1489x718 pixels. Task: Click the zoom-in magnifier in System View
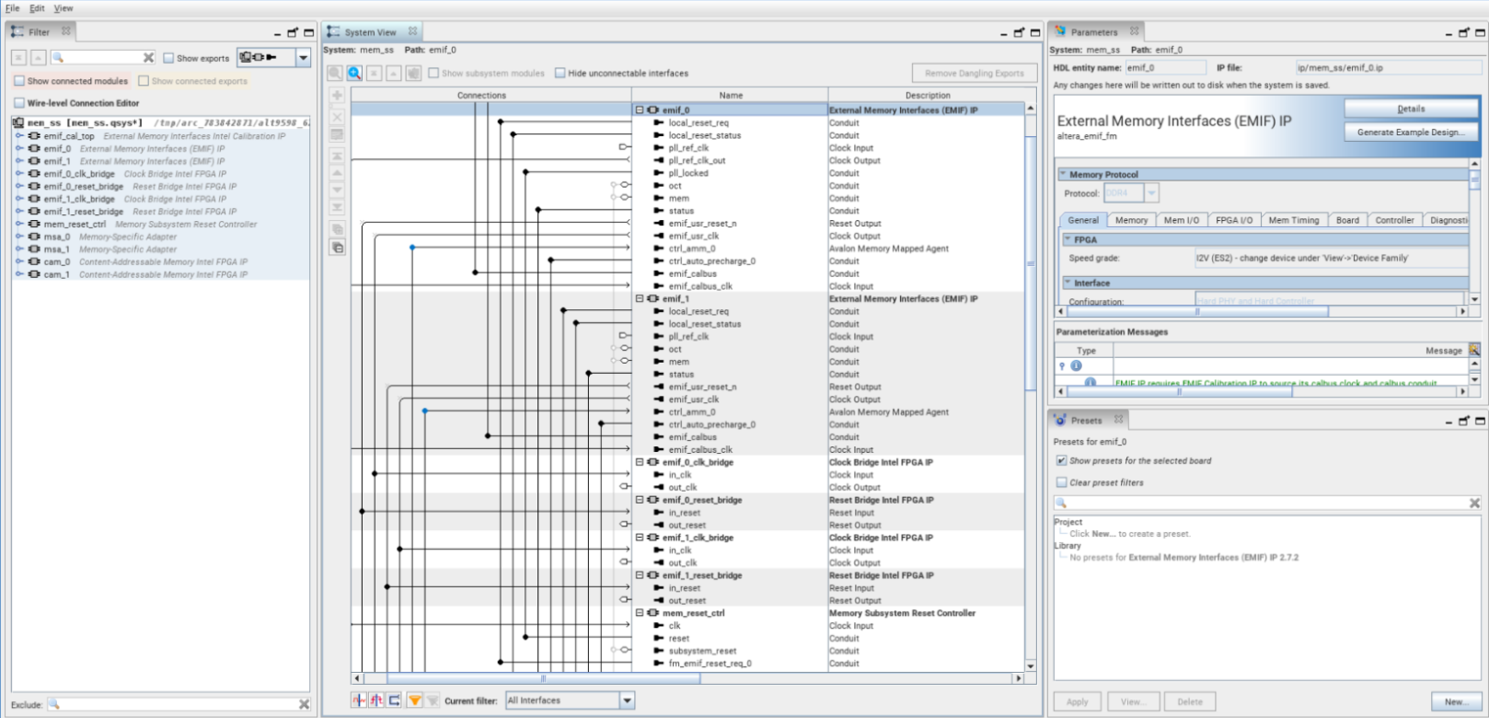pyautogui.click(x=354, y=73)
